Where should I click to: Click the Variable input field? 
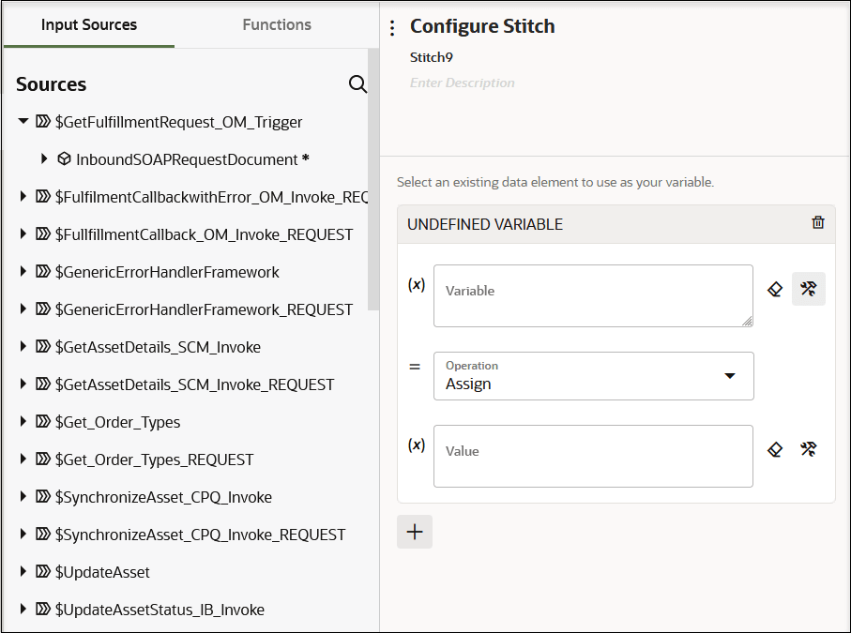pyautogui.click(x=593, y=295)
